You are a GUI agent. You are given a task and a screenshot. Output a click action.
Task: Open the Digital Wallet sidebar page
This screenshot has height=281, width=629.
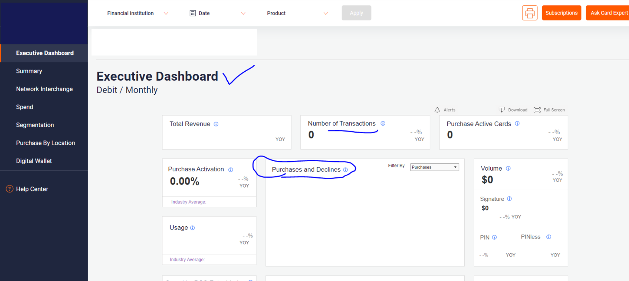pyautogui.click(x=34, y=161)
